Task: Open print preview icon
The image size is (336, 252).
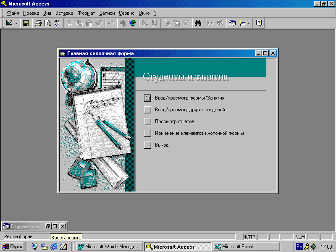Action: [x=47, y=23]
